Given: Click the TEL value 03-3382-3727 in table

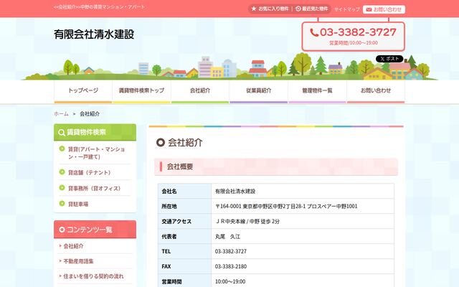Looking at the screenshot, I should click(303, 251).
